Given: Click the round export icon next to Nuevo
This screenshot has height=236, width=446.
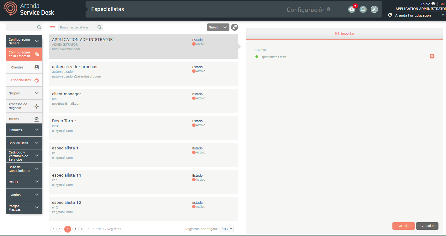Looking at the screenshot, I should [x=234, y=27].
